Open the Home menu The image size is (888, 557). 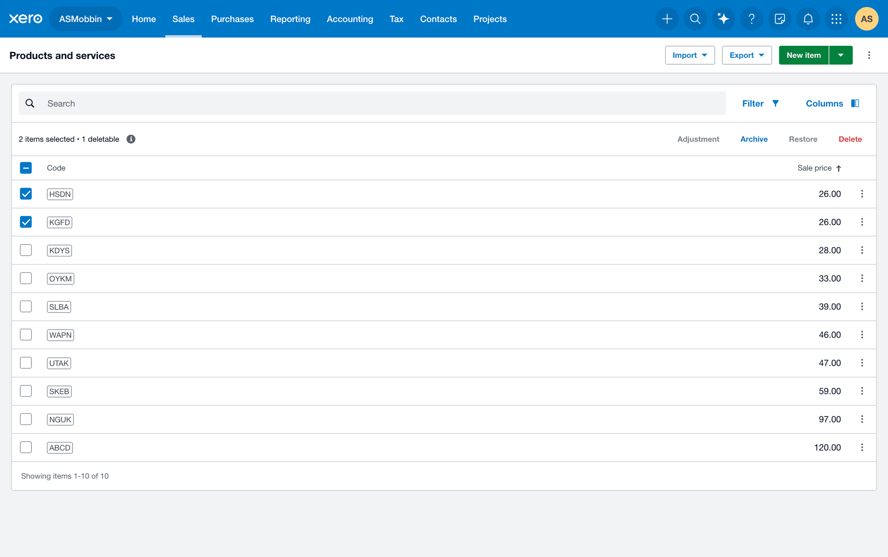coord(144,19)
